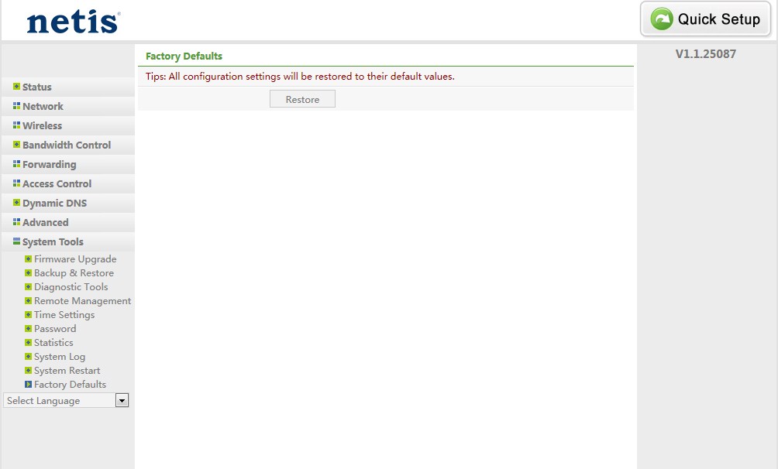The height and width of the screenshot is (469, 778).
Task: Expand the Forwarding menu section
Action: [x=49, y=164]
